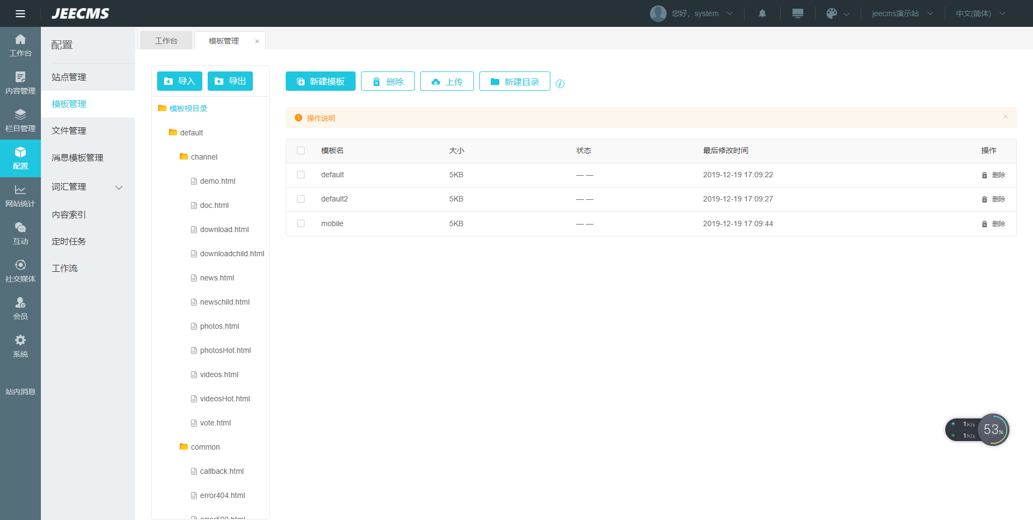Open the theme palette icon
The image size is (1033, 520).
point(832,13)
